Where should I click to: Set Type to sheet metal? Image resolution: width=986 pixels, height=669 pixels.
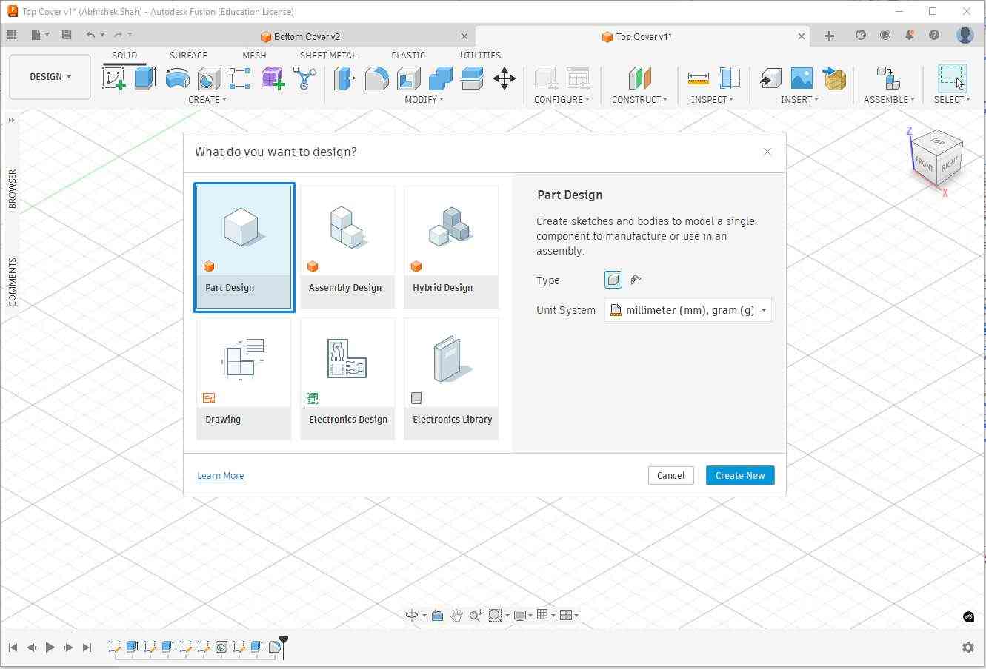[636, 280]
